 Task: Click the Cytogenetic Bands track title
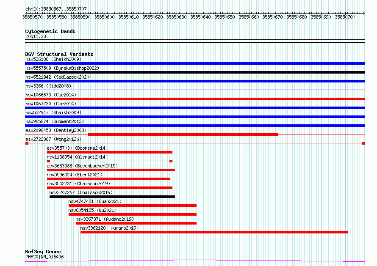(x=50, y=31)
